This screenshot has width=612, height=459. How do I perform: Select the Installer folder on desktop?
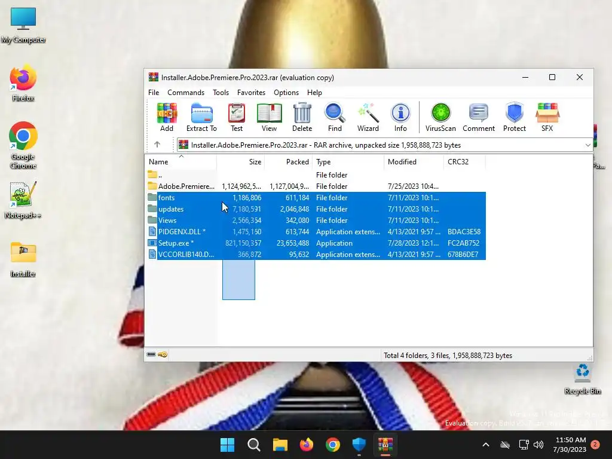click(x=23, y=259)
